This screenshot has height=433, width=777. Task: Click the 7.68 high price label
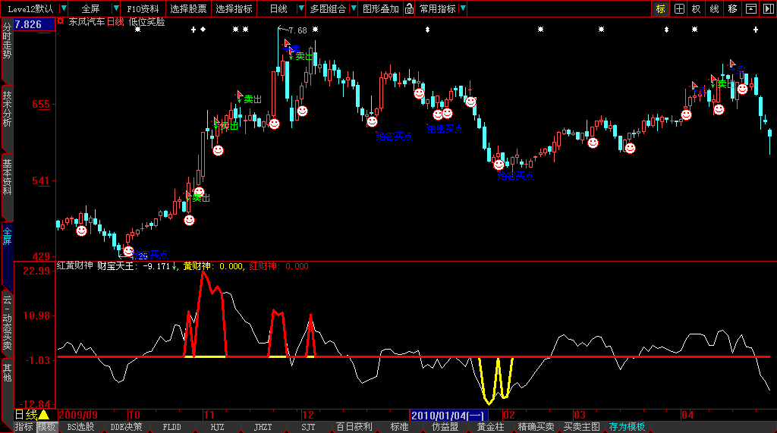coord(297,30)
